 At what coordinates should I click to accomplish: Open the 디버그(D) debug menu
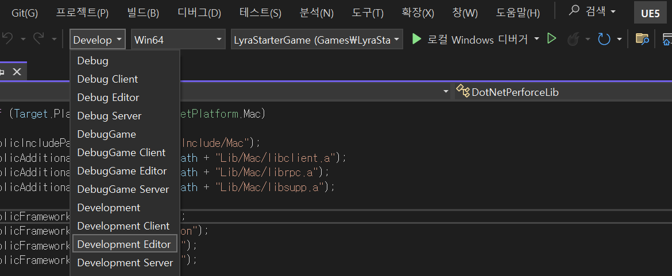pos(199,13)
